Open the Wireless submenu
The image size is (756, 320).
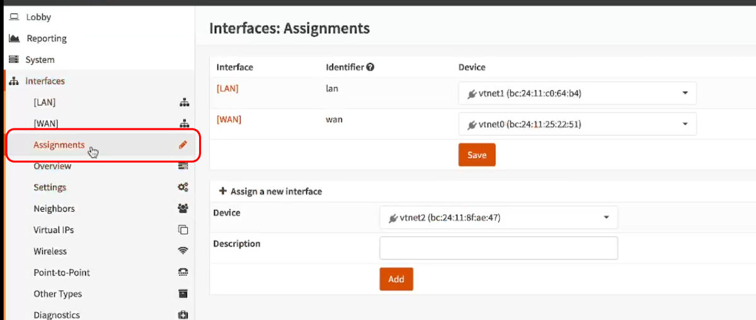[x=50, y=251]
